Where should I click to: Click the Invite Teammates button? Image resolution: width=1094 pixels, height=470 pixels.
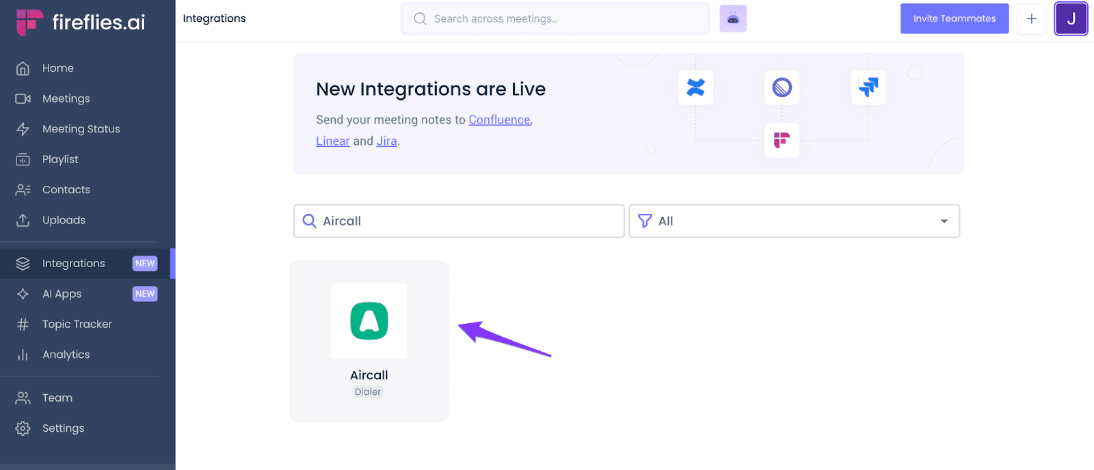[955, 18]
